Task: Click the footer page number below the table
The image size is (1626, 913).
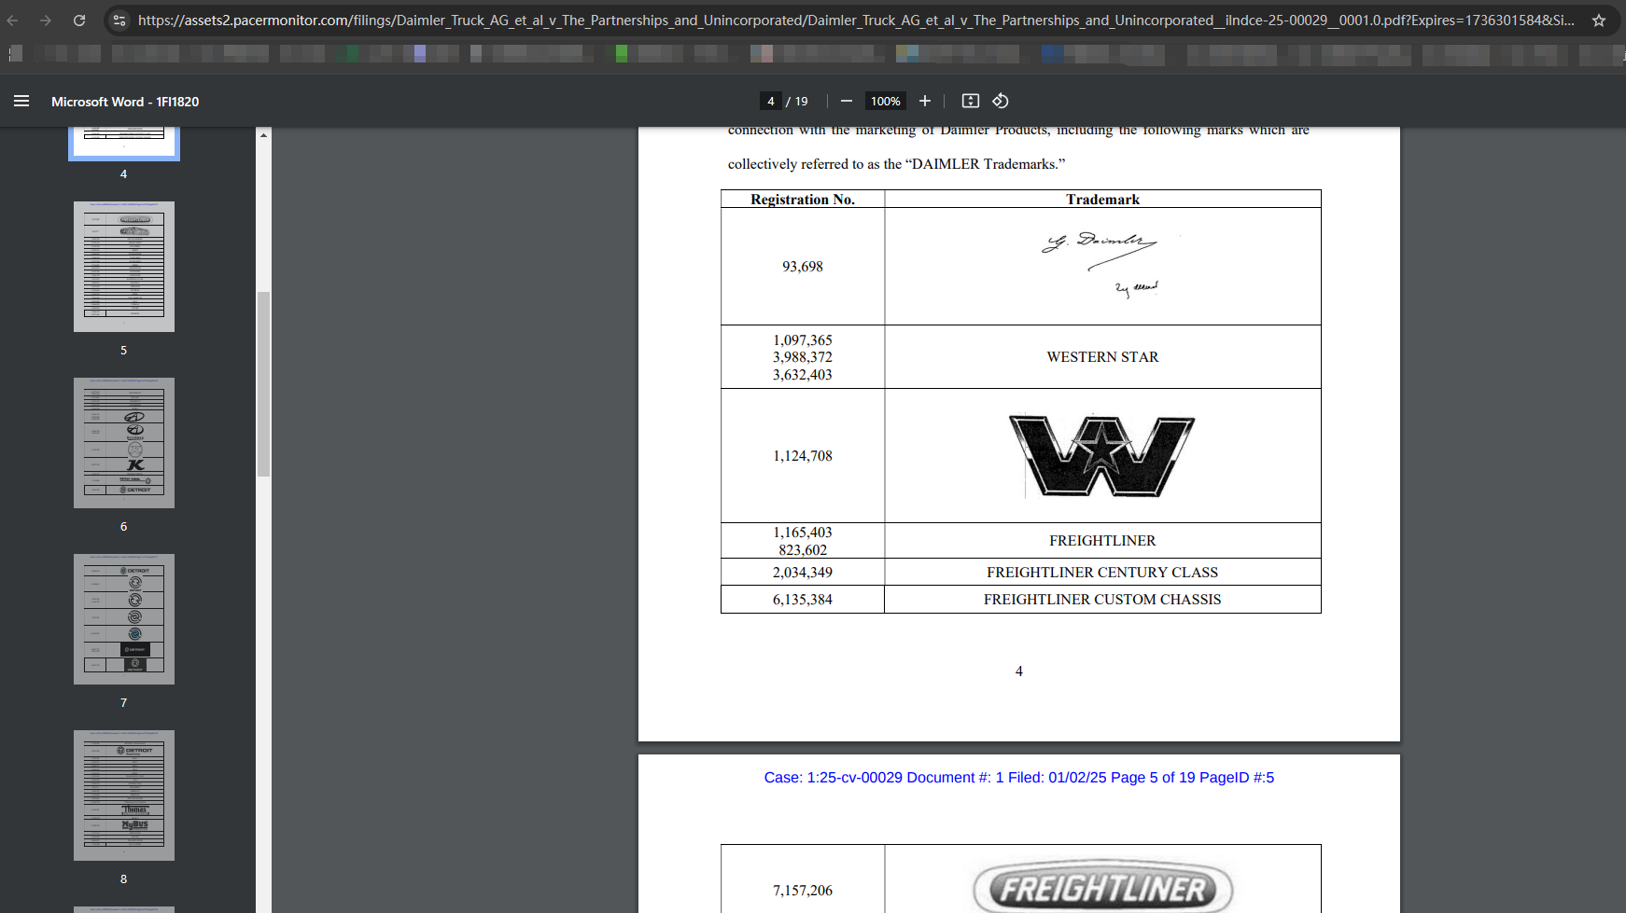Action: click(1019, 671)
